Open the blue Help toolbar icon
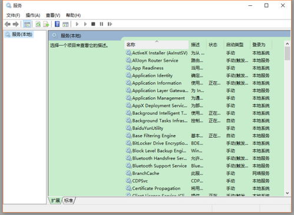The width and height of the screenshot is (294, 215). pos(57,24)
